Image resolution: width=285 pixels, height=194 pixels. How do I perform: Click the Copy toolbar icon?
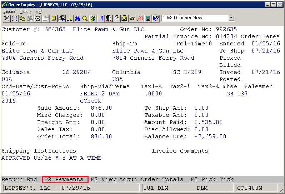coord(22,18)
